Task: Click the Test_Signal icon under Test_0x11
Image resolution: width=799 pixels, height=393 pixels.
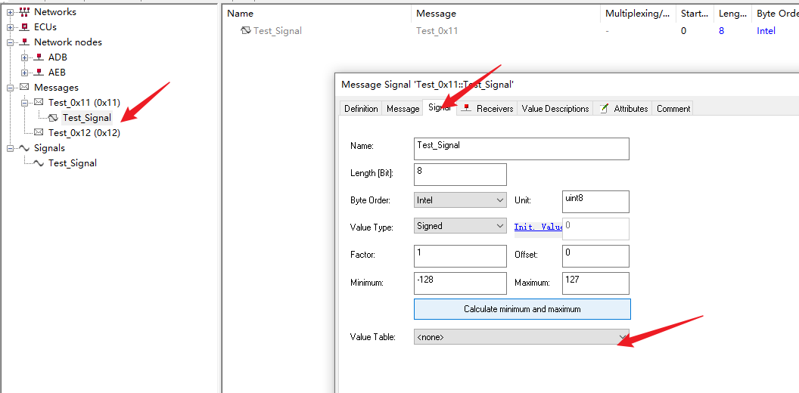Action: (54, 118)
